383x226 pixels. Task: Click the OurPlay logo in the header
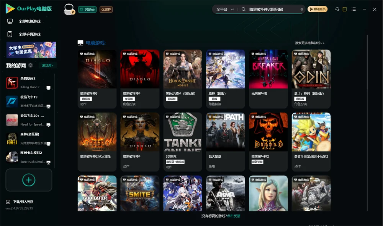tap(29, 9)
